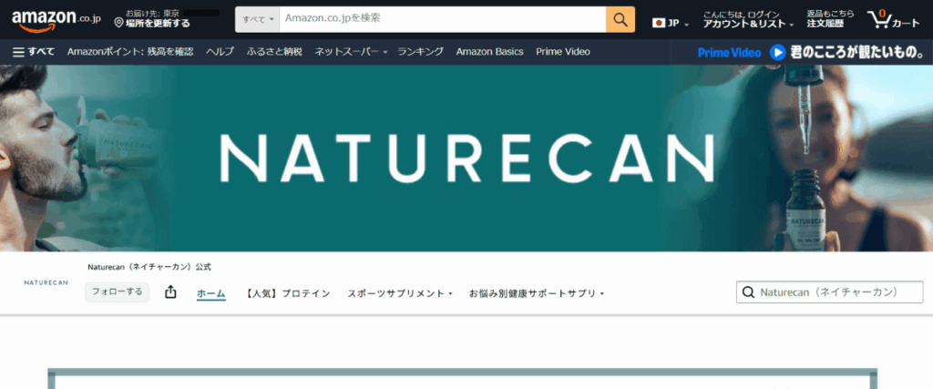
Task: Open the hamburger すべて menu
Action: click(34, 52)
